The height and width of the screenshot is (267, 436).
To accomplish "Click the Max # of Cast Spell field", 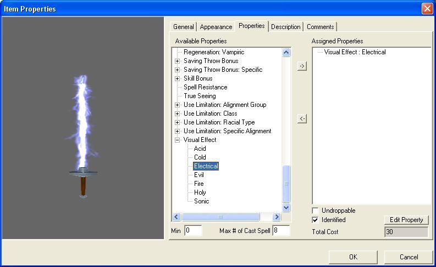I will point(280,231).
